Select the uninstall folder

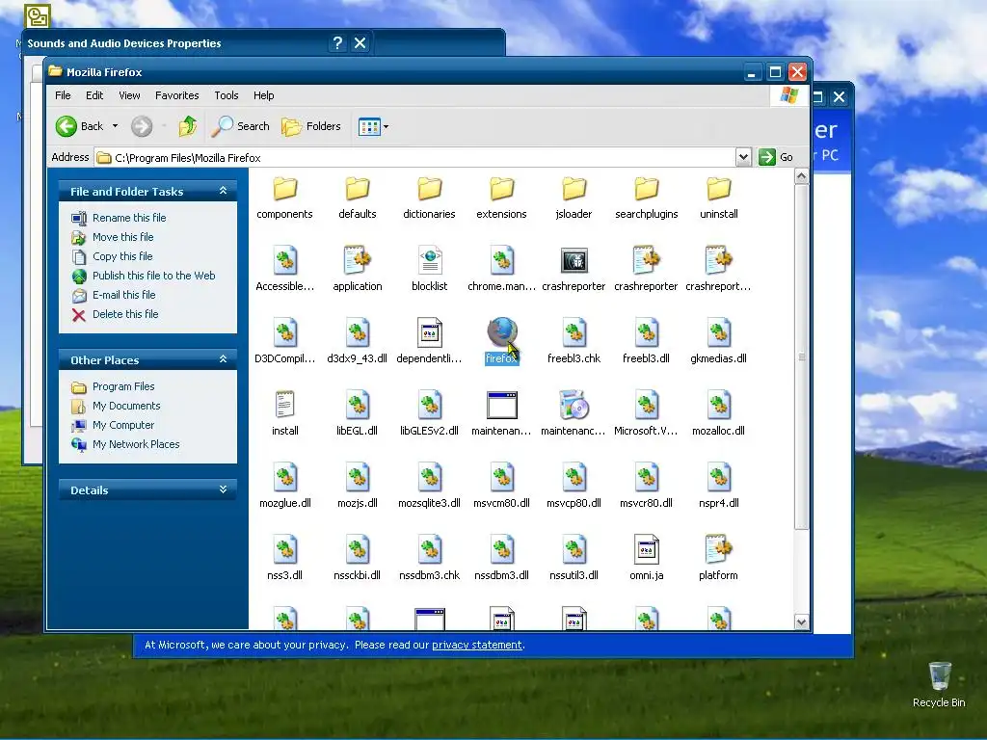point(719,188)
